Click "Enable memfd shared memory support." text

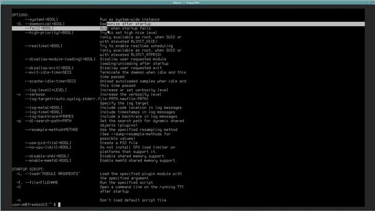138,161
